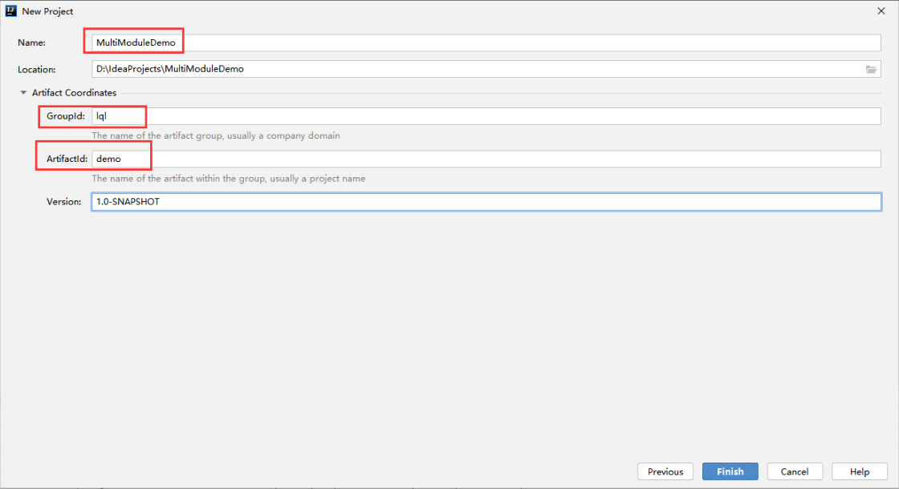Image resolution: width=899 pixels, height=489 pixels.
Task: Open Help for this dialog
Action: (860, 471)
